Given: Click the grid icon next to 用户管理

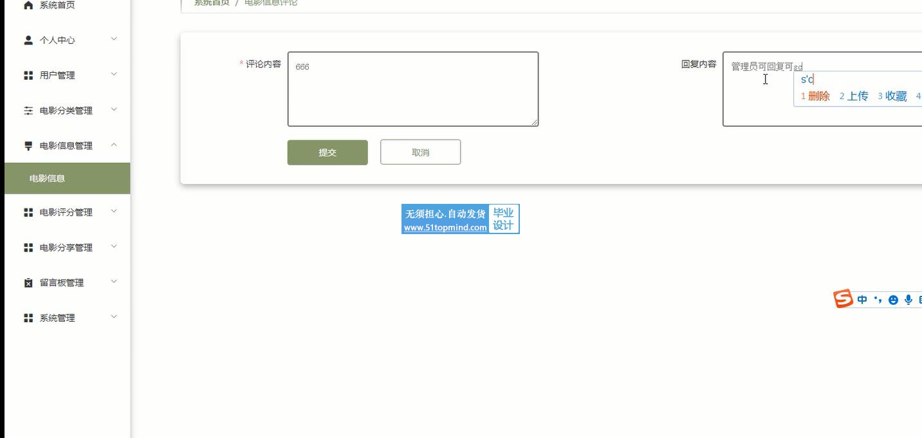Looking at the screenshot, I should (x=28, y=75).
